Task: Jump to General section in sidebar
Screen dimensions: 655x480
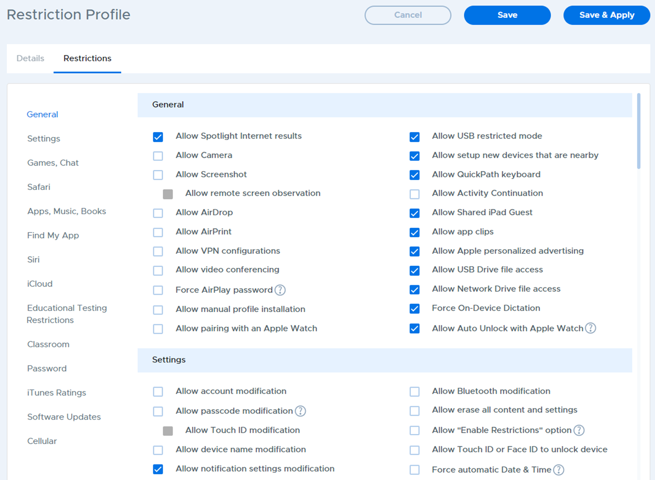Action: (42, 114)
